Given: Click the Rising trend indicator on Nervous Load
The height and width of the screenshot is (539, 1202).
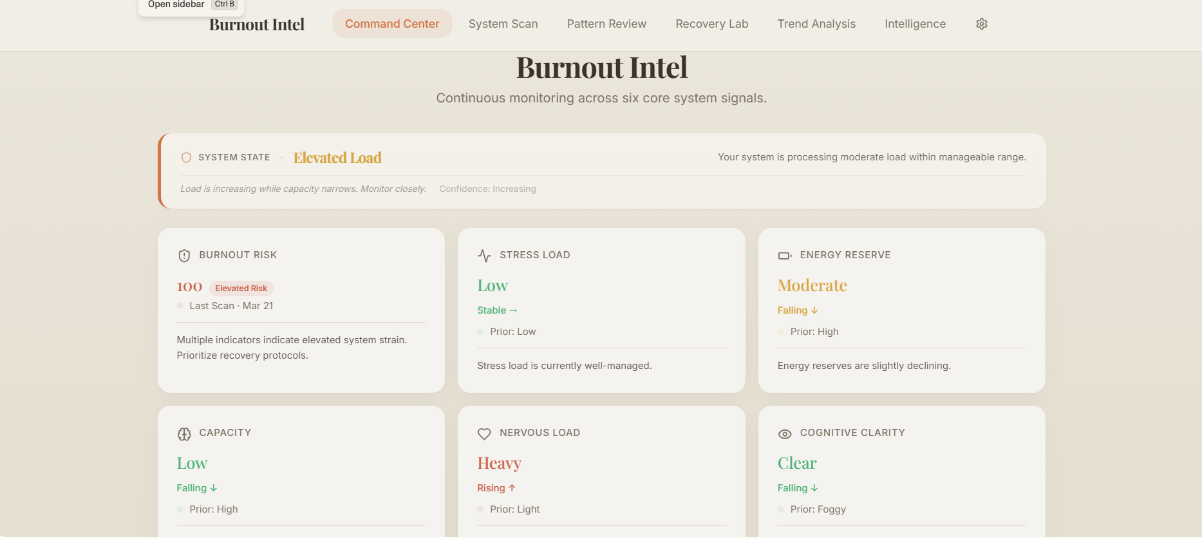Looking at the screenshot, I should coord(496,488).
